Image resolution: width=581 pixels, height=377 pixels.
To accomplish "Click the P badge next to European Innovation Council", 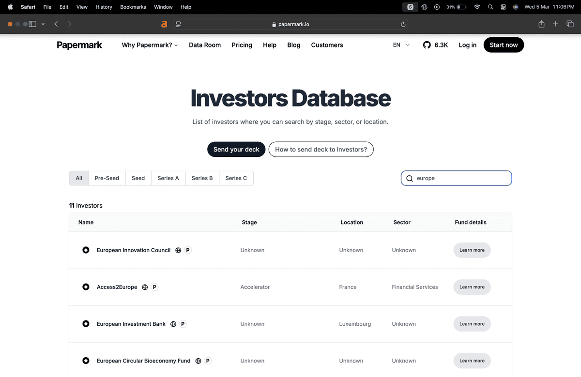I will pos(188,250).
